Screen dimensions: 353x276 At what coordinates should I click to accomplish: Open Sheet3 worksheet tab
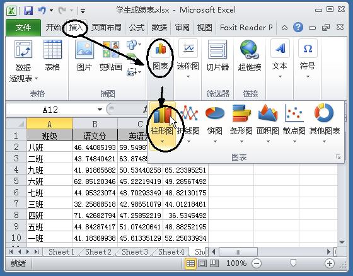click(x=135, y=251)
